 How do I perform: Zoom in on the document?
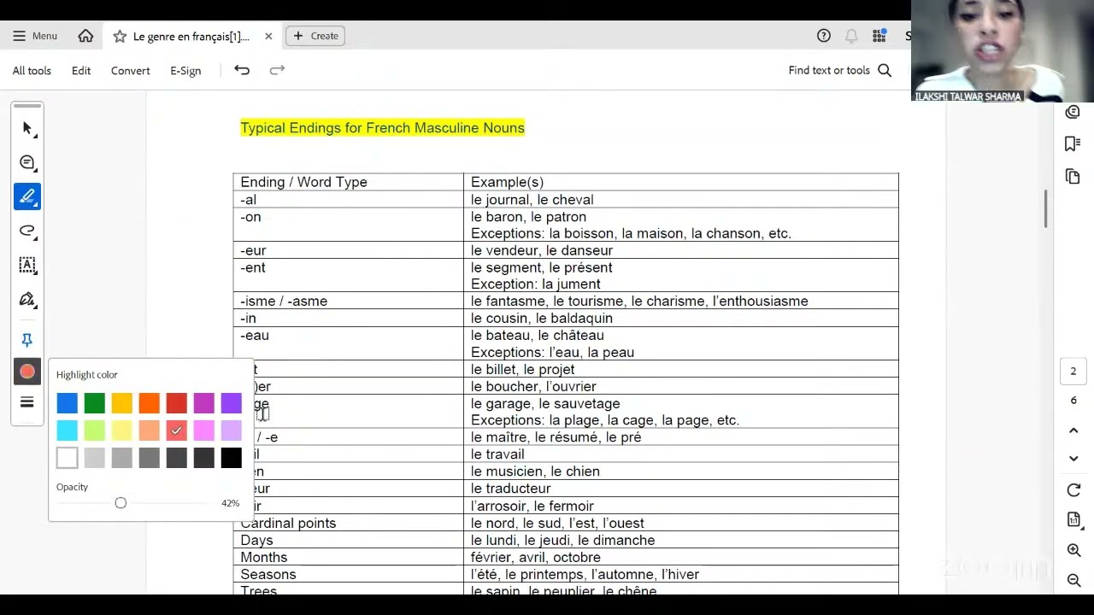click(x=1073, y=551)
